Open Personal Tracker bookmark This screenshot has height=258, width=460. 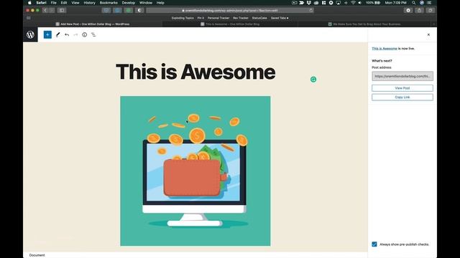point(218,18)
